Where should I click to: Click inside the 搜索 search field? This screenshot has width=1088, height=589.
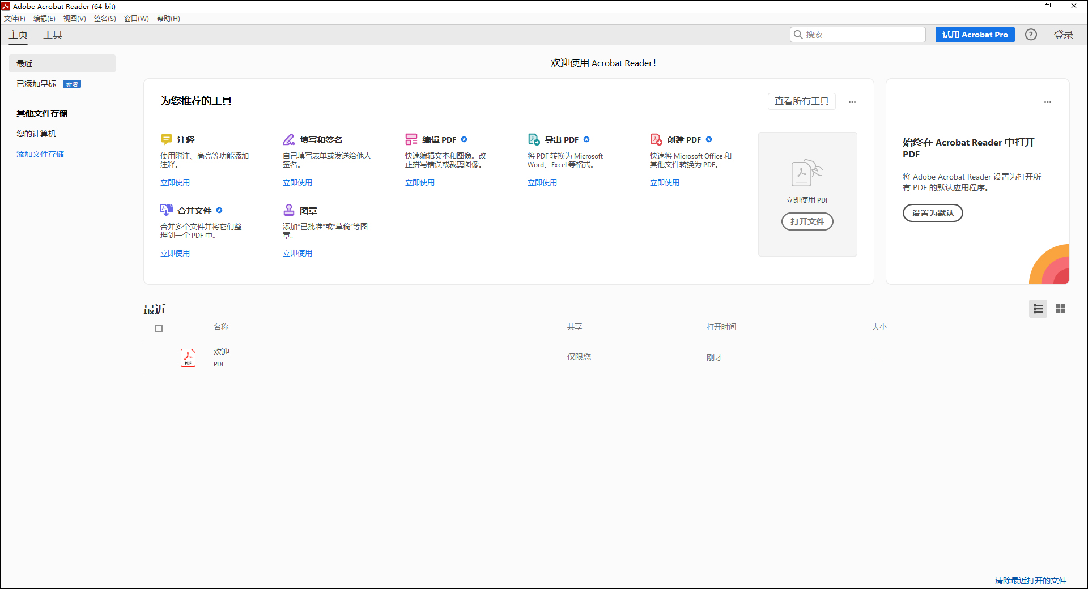click(x=850, y=35)
